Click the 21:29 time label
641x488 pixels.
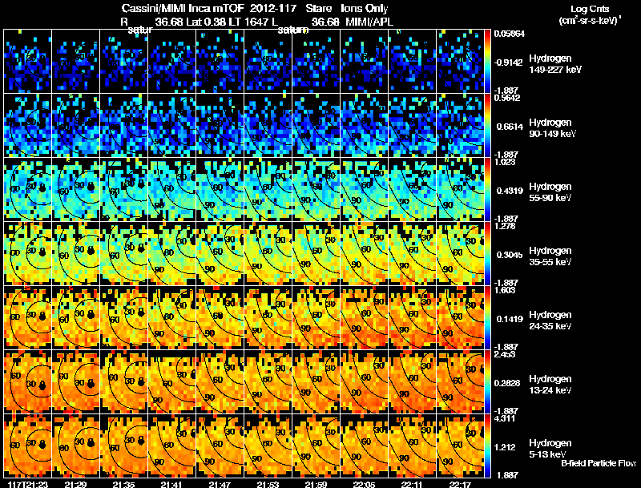coord(75,485)
